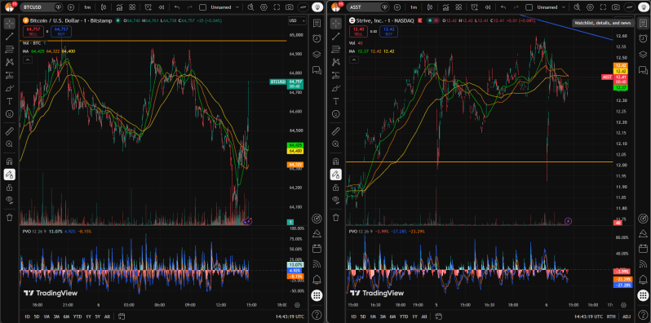Select the ruler measure tool in BTCUSD chart
Screen dimensions: 651x323
[10, 131]
